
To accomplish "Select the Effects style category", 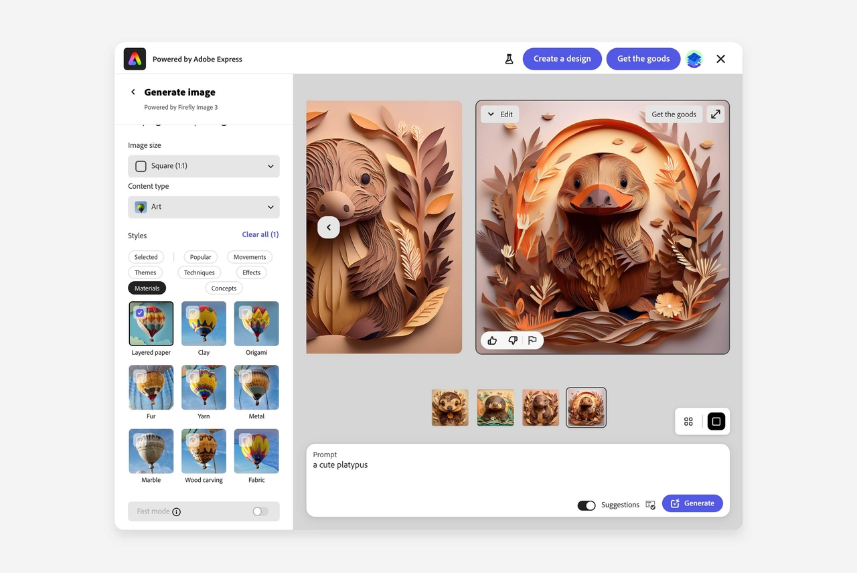I will click(x=251, y=272).
